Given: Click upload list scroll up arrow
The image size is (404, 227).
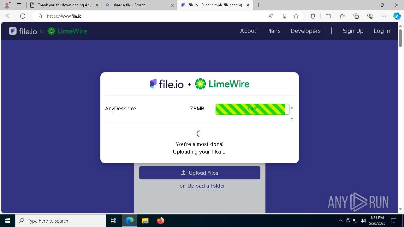Looking at the screenshot, I should [x=292, y=108].
